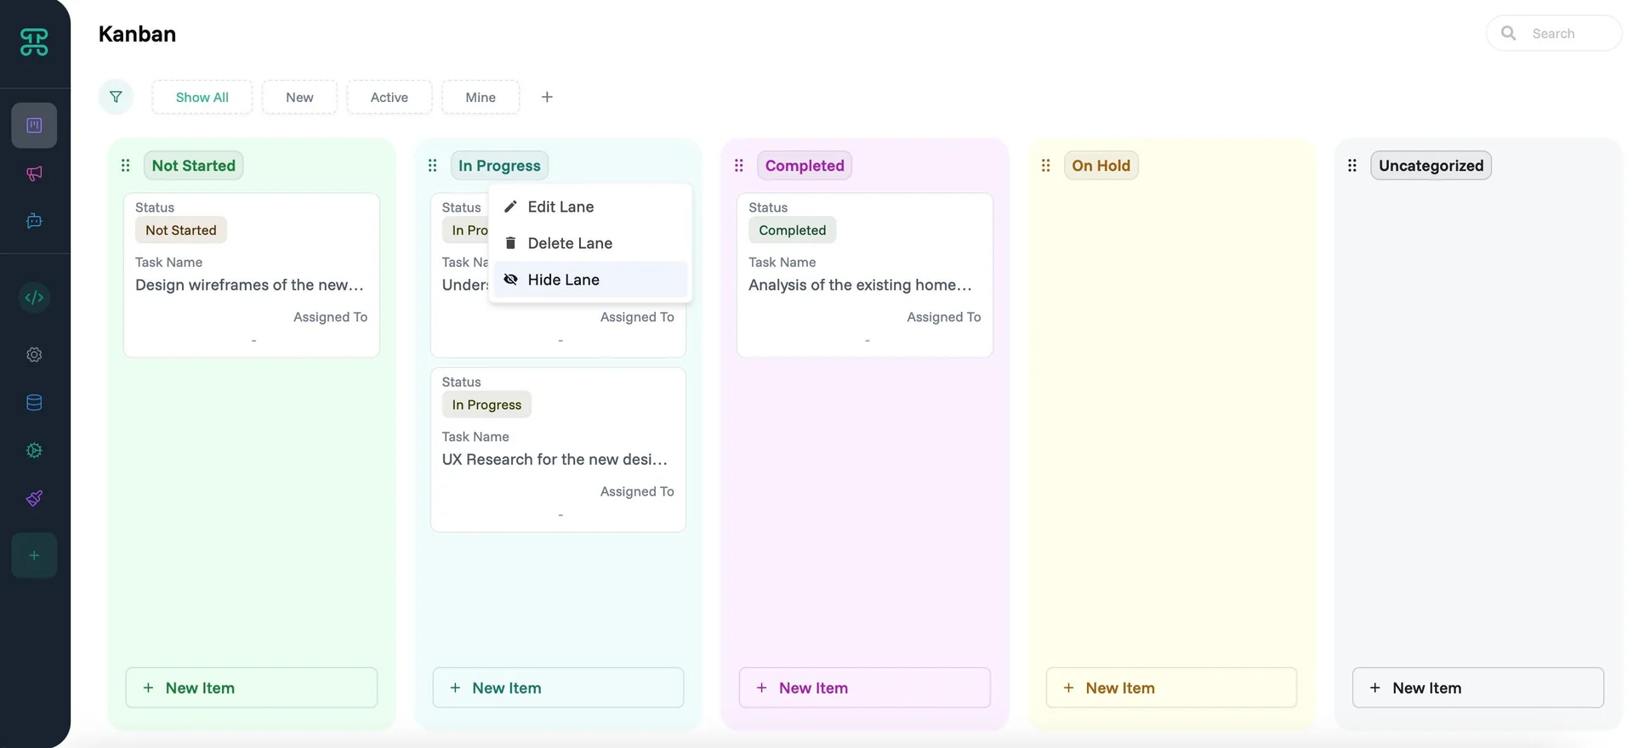Screen dimensions: 1633x748
Task: Click the megaphone announcements sidebar icon
Action: (34, 173)
